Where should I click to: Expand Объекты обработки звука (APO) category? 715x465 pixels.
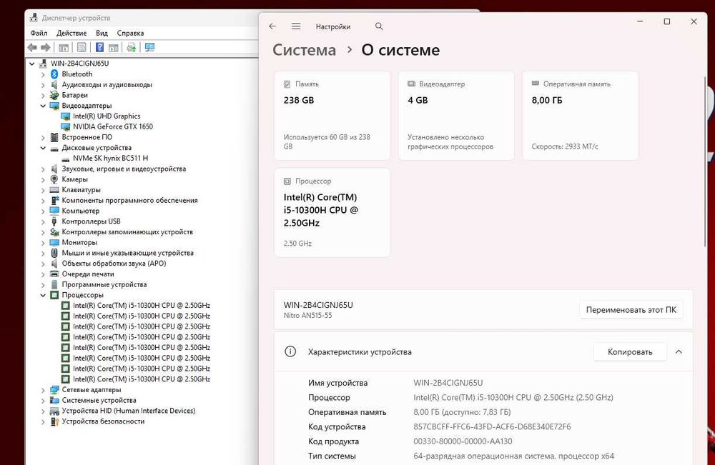(x=43, y=264)
